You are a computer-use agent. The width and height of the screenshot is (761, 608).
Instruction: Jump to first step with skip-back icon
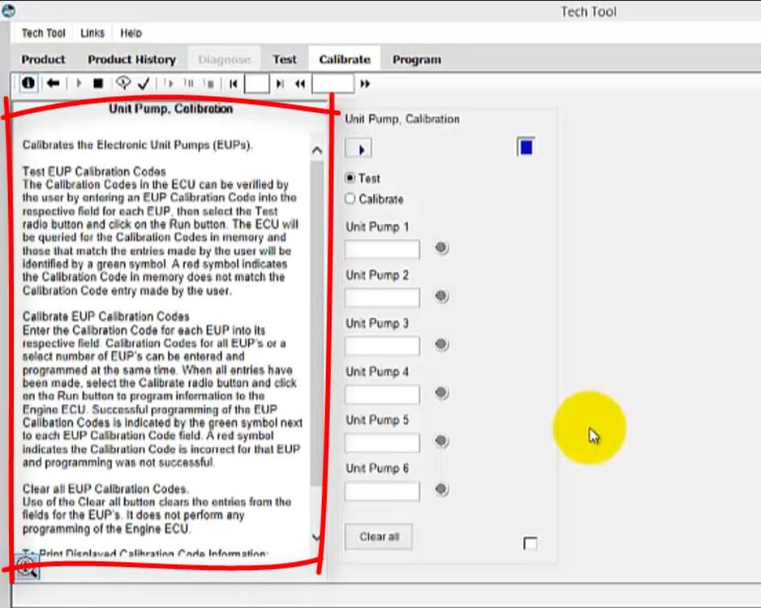[234, 84]
